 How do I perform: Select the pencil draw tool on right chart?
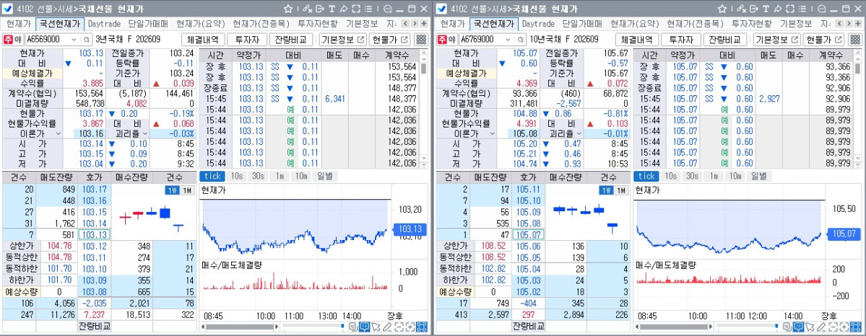(x=821, y=327)
